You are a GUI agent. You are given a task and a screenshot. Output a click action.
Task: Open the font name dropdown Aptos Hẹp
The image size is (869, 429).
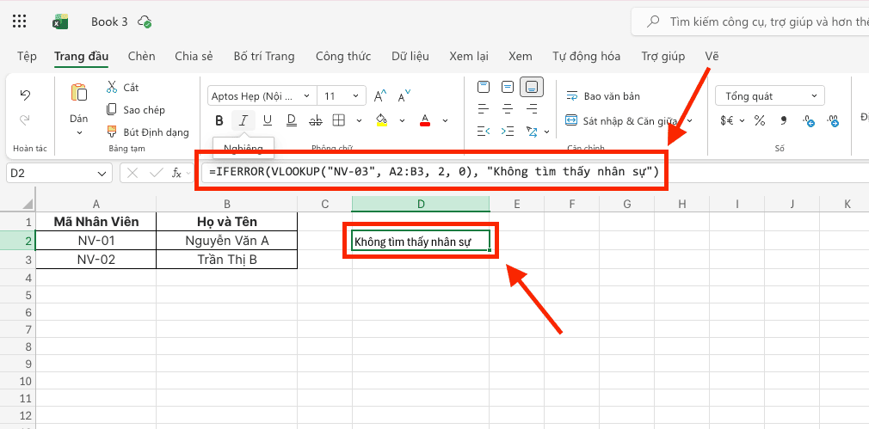[261, 96]
